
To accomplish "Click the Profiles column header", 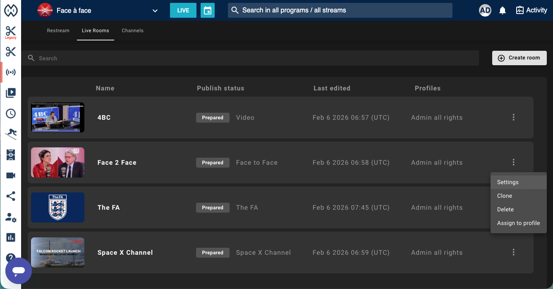I will tap(428, 88).
